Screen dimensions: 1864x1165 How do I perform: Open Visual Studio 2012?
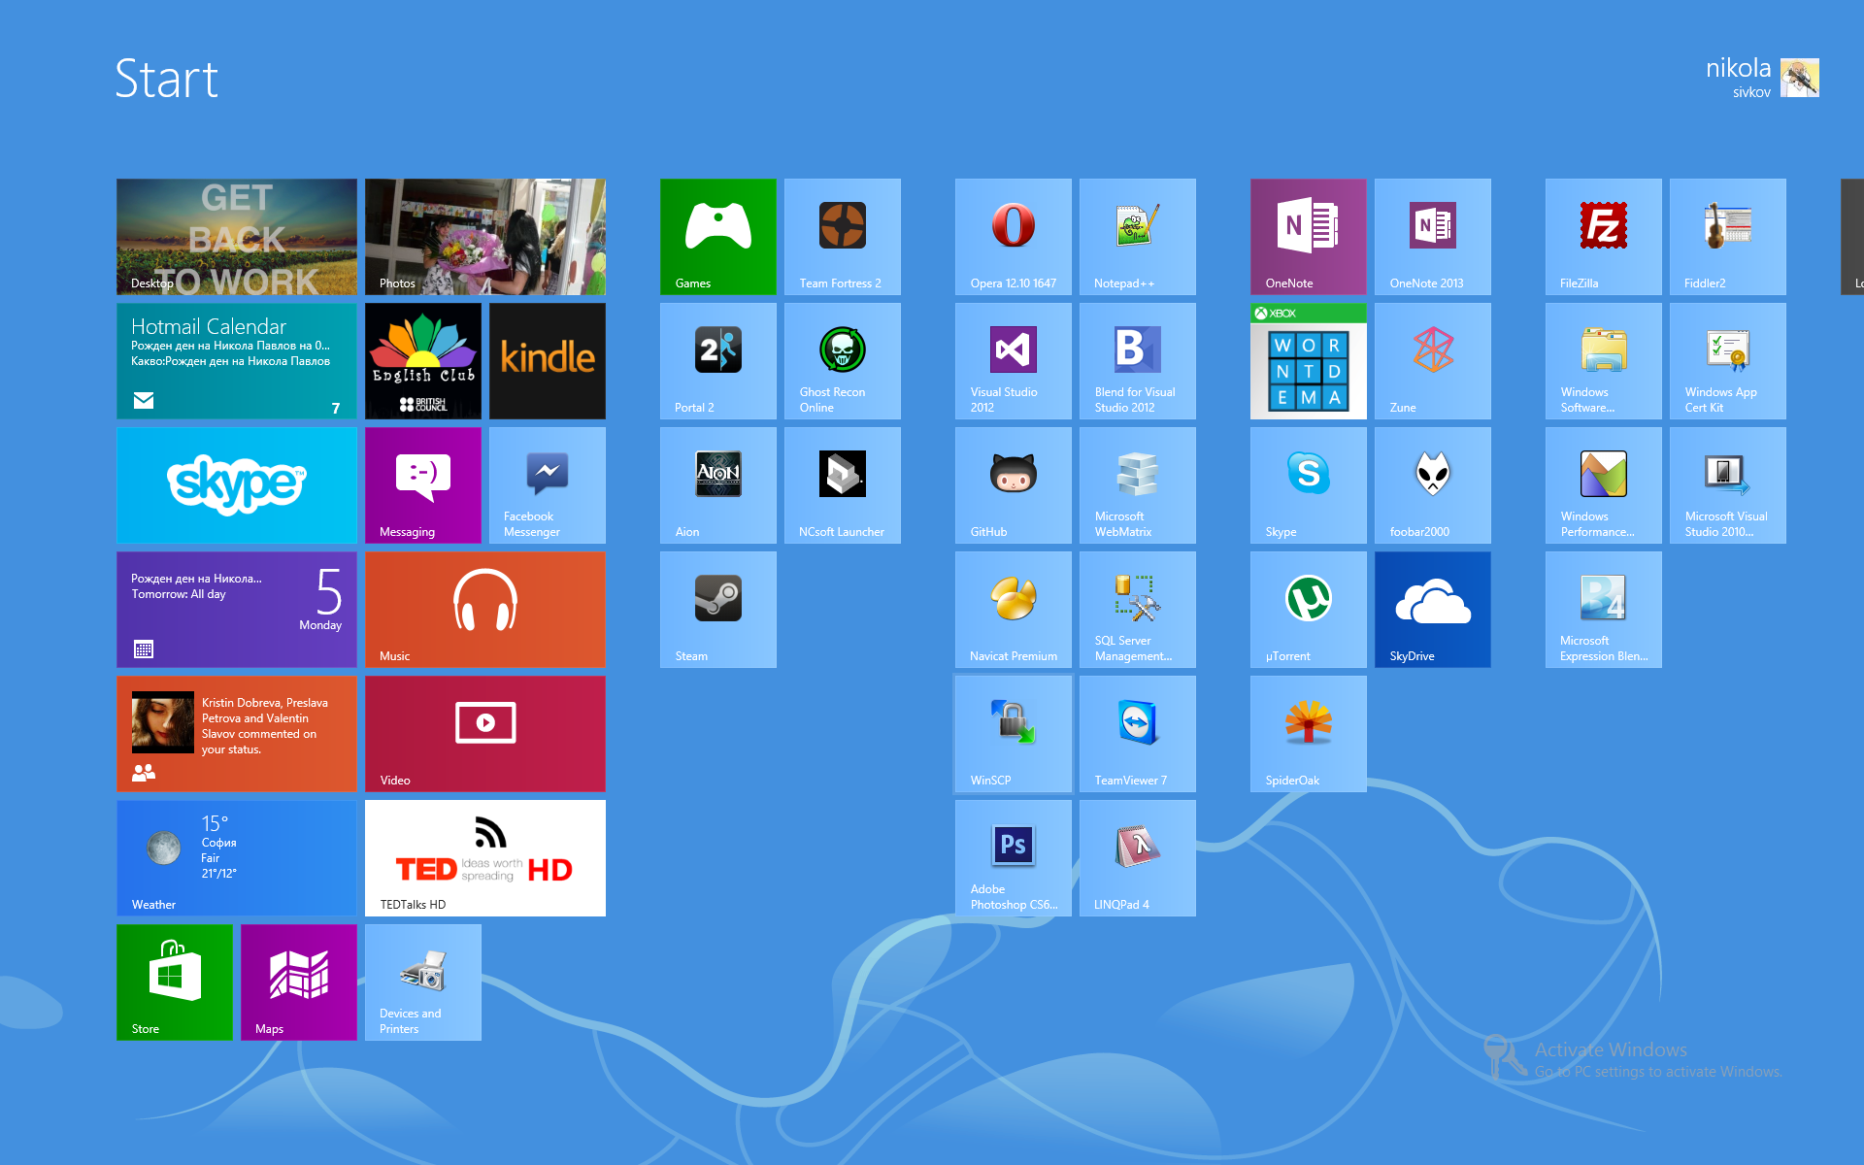coord(1014,361)
